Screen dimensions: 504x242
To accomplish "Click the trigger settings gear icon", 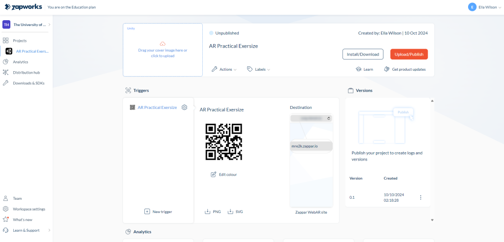I will (185, 108).
